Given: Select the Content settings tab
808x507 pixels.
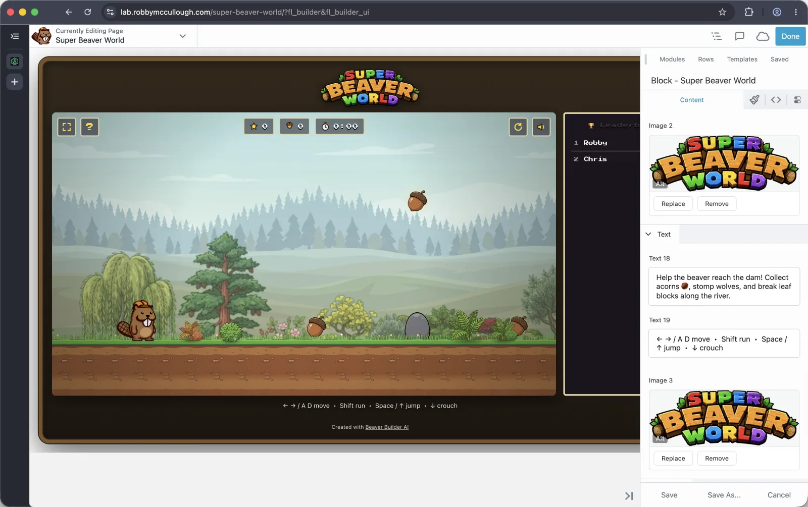Looking at the screenshot, I should 692,100.
